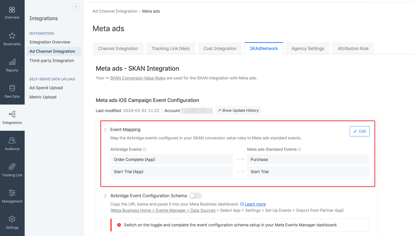Open the Settings gear icon
The height and width of the screenshot is (236, 414).
12,219
